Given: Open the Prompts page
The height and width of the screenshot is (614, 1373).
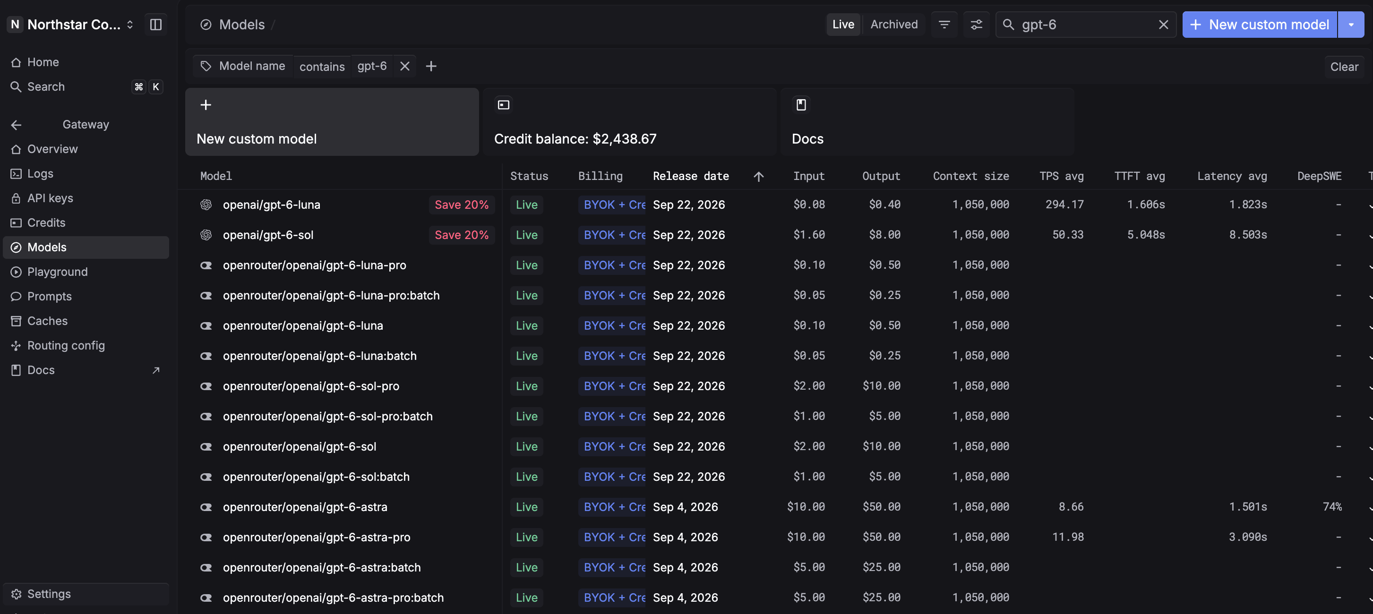Looking at the screenshot, I should tap(86, 296).
